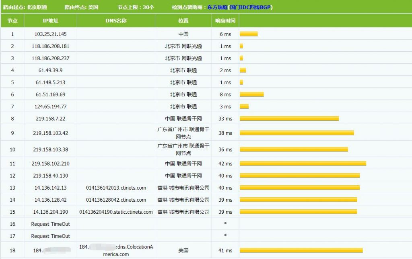Click 北京市 联通 location in row 4

click(183, 71)
